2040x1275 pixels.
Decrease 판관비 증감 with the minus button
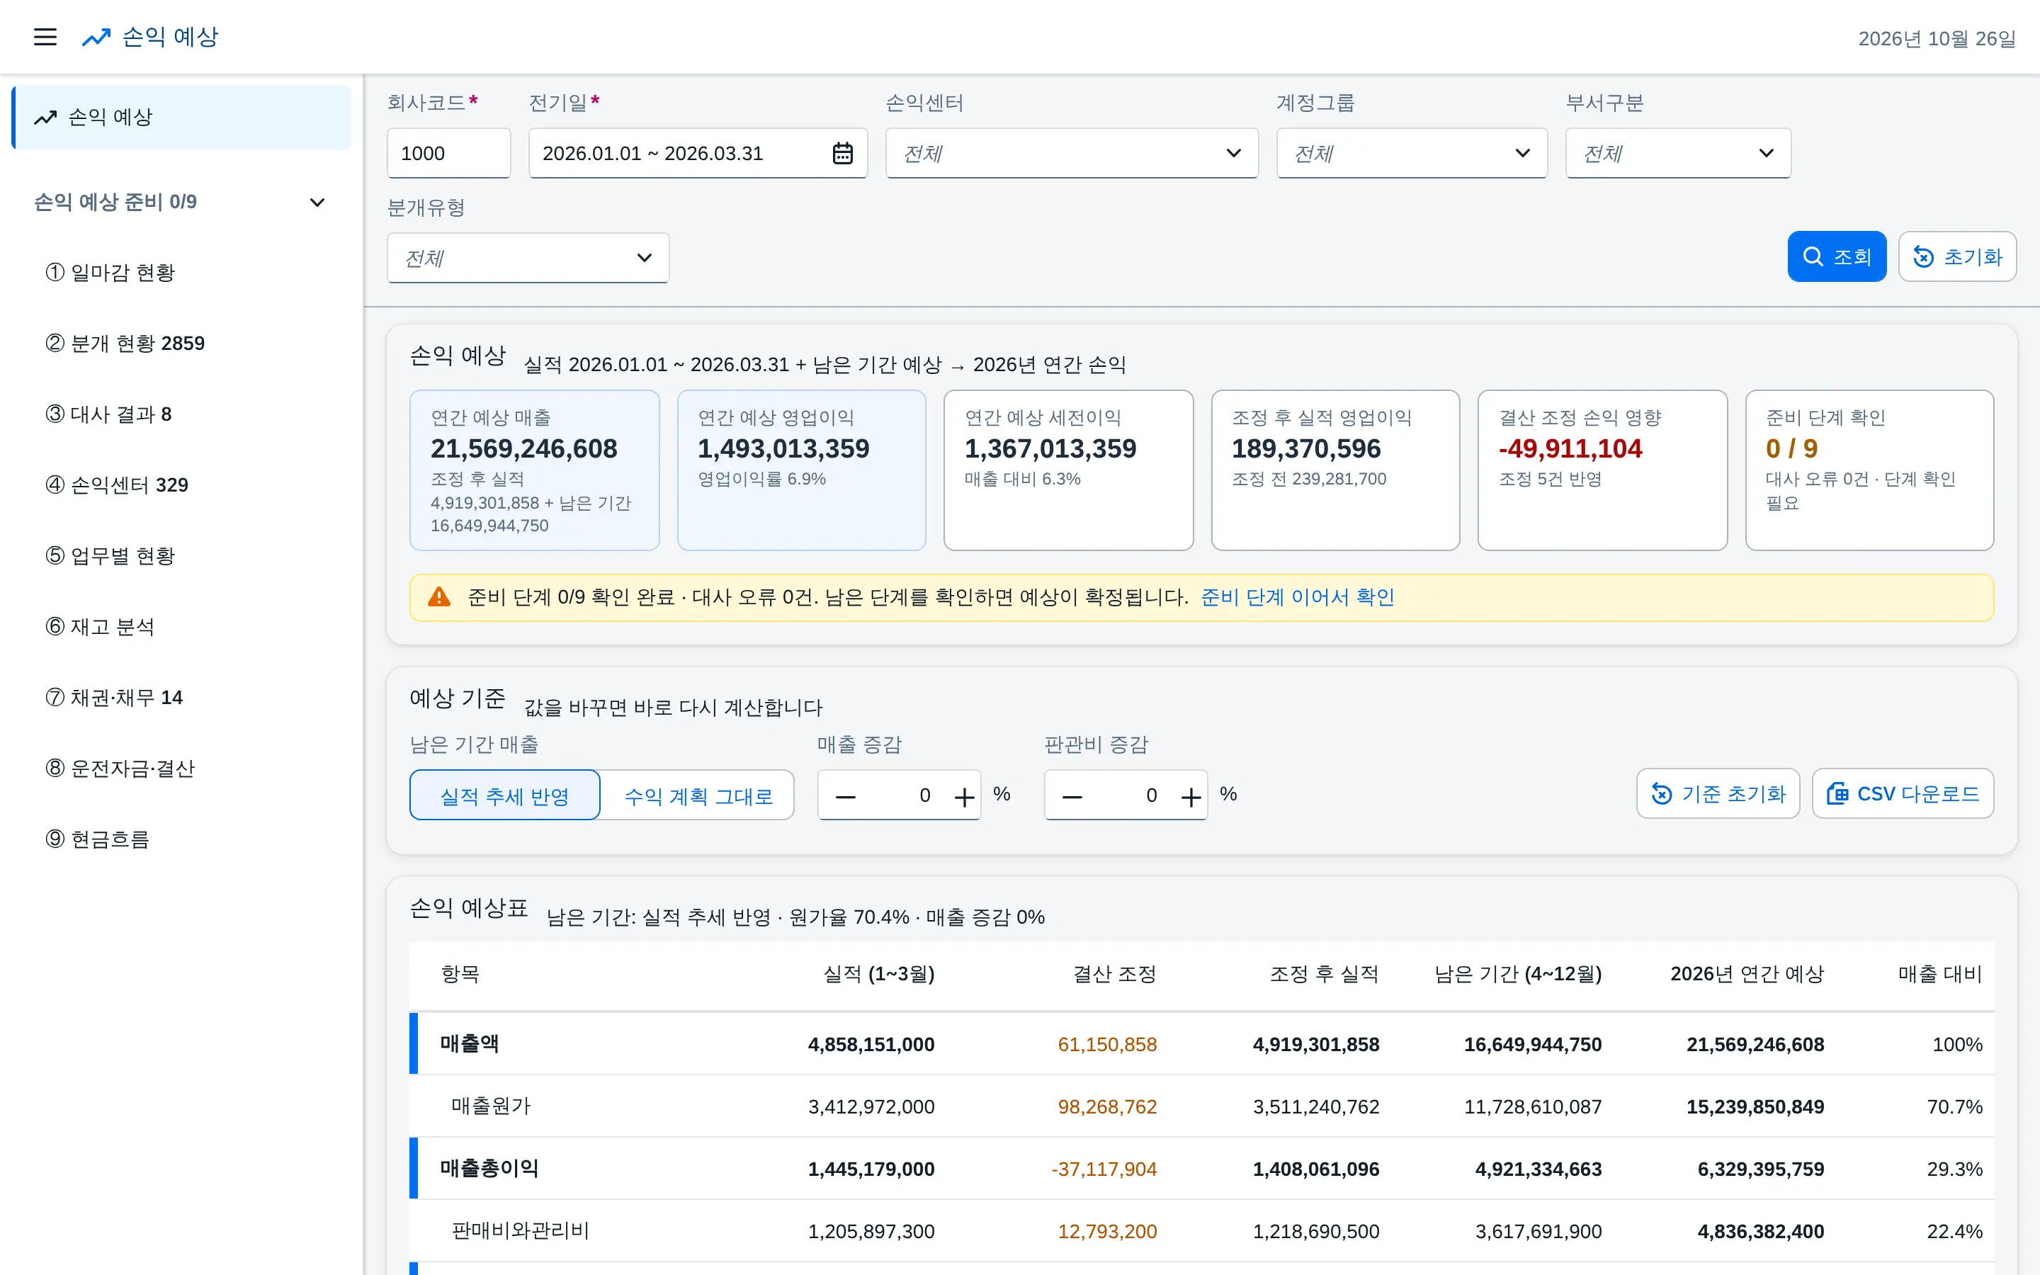tap(1072, 796)
